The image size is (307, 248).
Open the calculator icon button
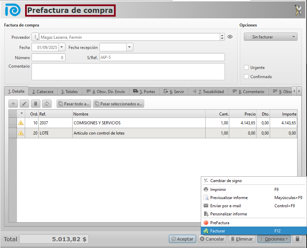point(297,239)
